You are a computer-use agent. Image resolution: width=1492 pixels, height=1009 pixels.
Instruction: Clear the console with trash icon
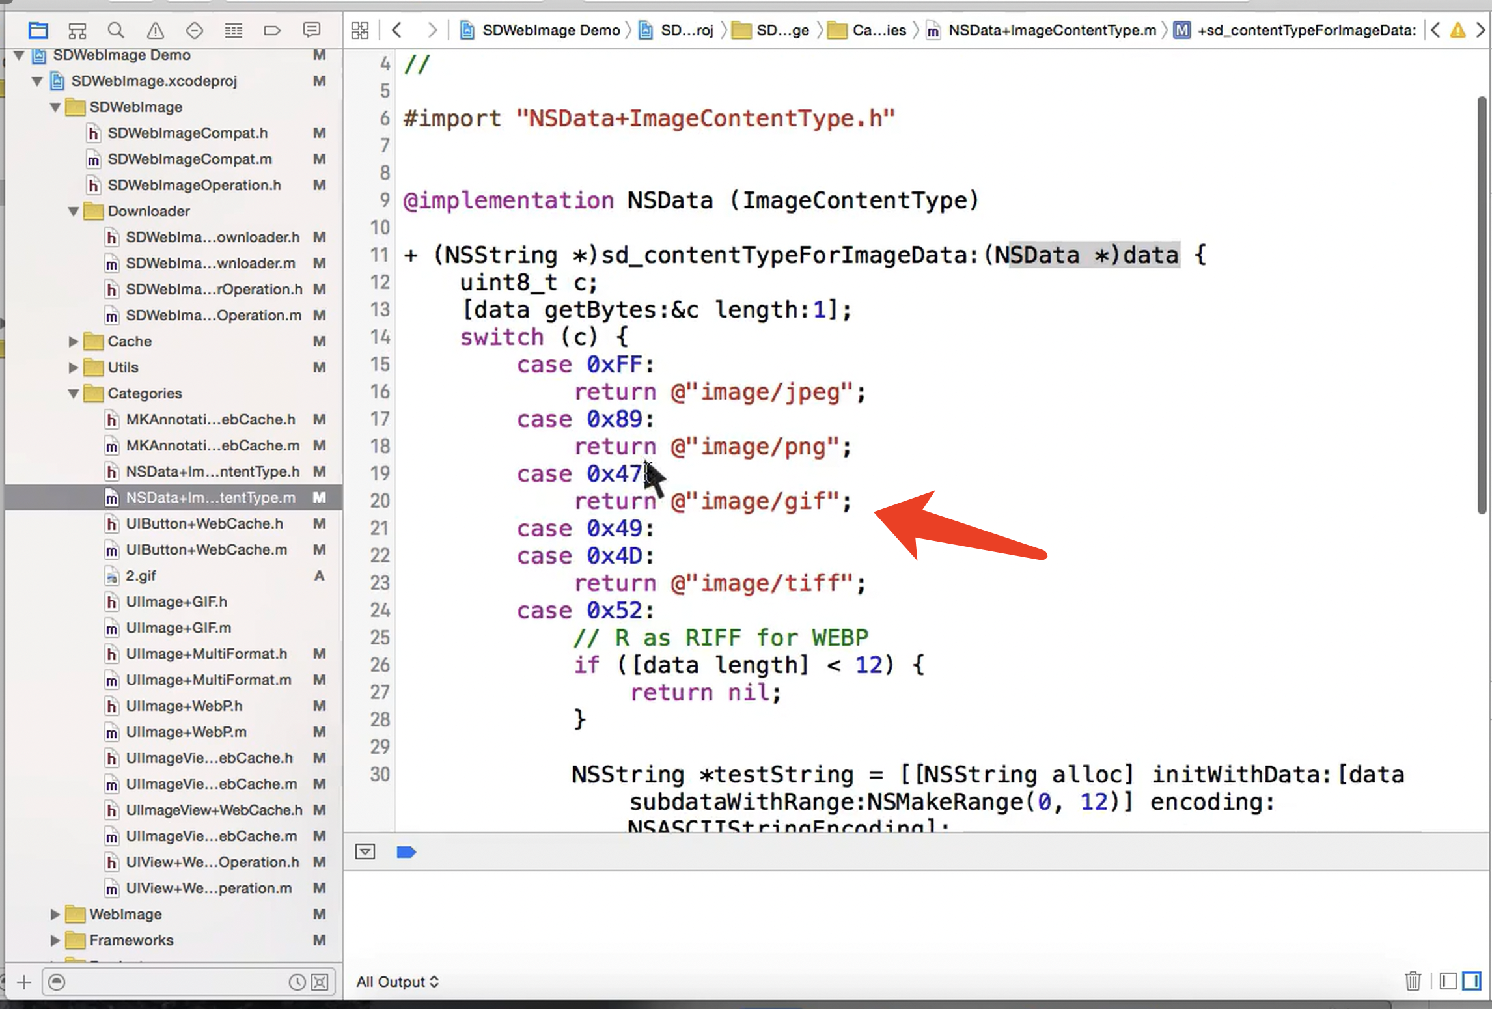click(1412, 980)
